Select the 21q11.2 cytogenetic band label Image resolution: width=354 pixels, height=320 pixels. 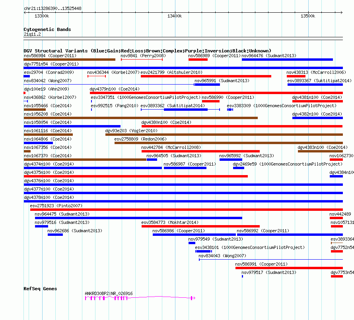[32, 34]
